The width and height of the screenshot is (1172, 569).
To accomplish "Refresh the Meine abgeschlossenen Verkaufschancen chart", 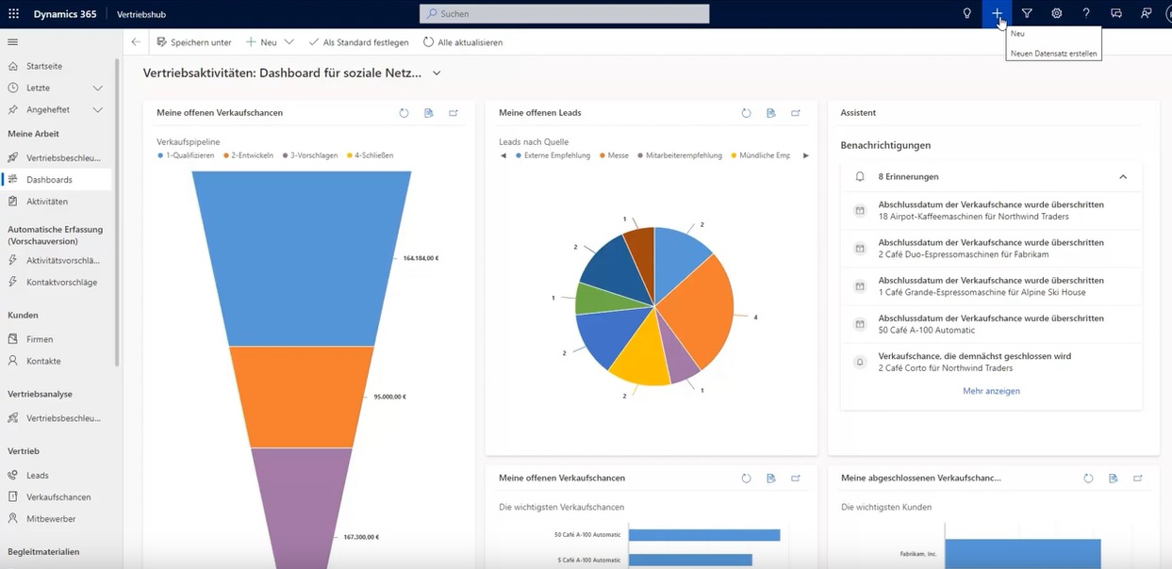I will tap(1088, 478).
